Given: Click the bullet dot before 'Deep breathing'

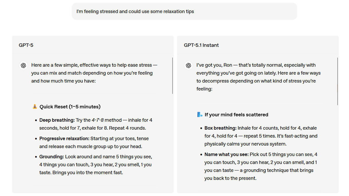Looking at the screenshot, I should pyautogui.click(x=36, y=120).
